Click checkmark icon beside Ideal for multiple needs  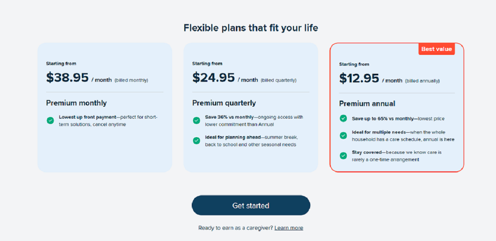click(343, 136)
